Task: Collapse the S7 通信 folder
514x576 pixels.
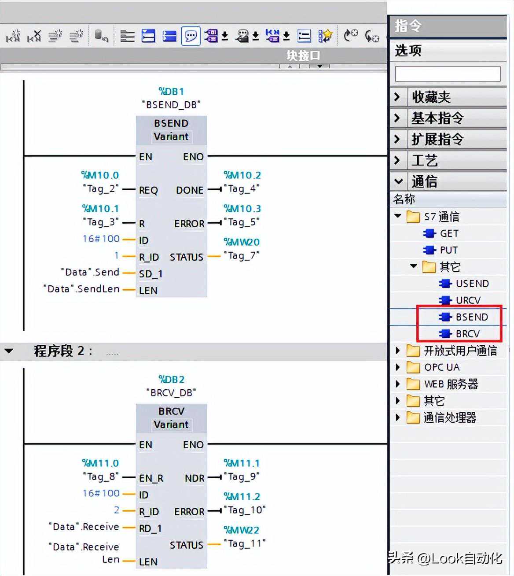Action: pyautogui.click(x=398, y=216)
